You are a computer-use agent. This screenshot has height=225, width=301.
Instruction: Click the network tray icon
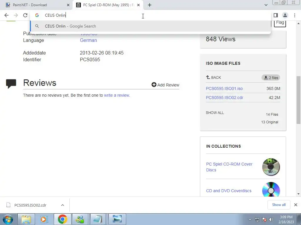point(257,219)
